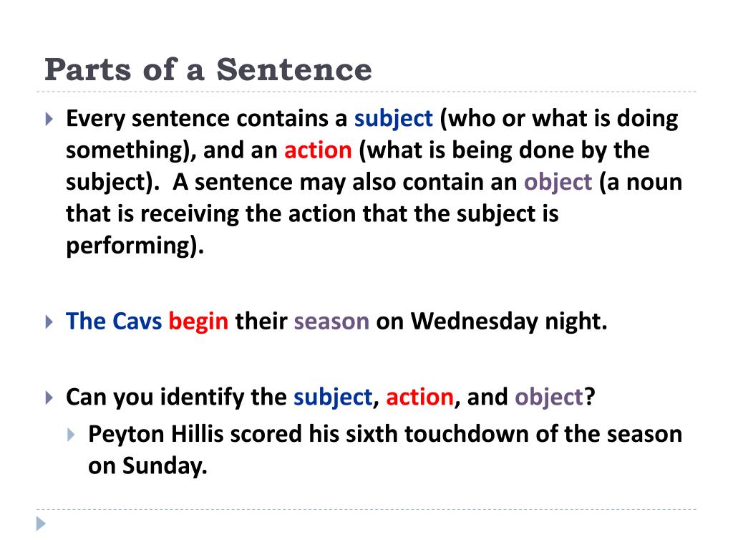Click 'Wednesday night' in the example sentence
The width and height of the screenshot is (733, 550).
click(509, 322)
